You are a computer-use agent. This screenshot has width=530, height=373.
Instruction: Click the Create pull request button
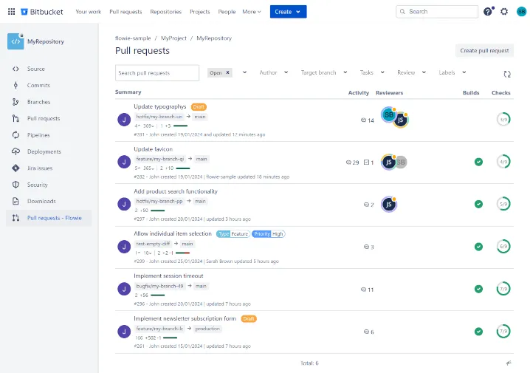(x=484, y=50)
